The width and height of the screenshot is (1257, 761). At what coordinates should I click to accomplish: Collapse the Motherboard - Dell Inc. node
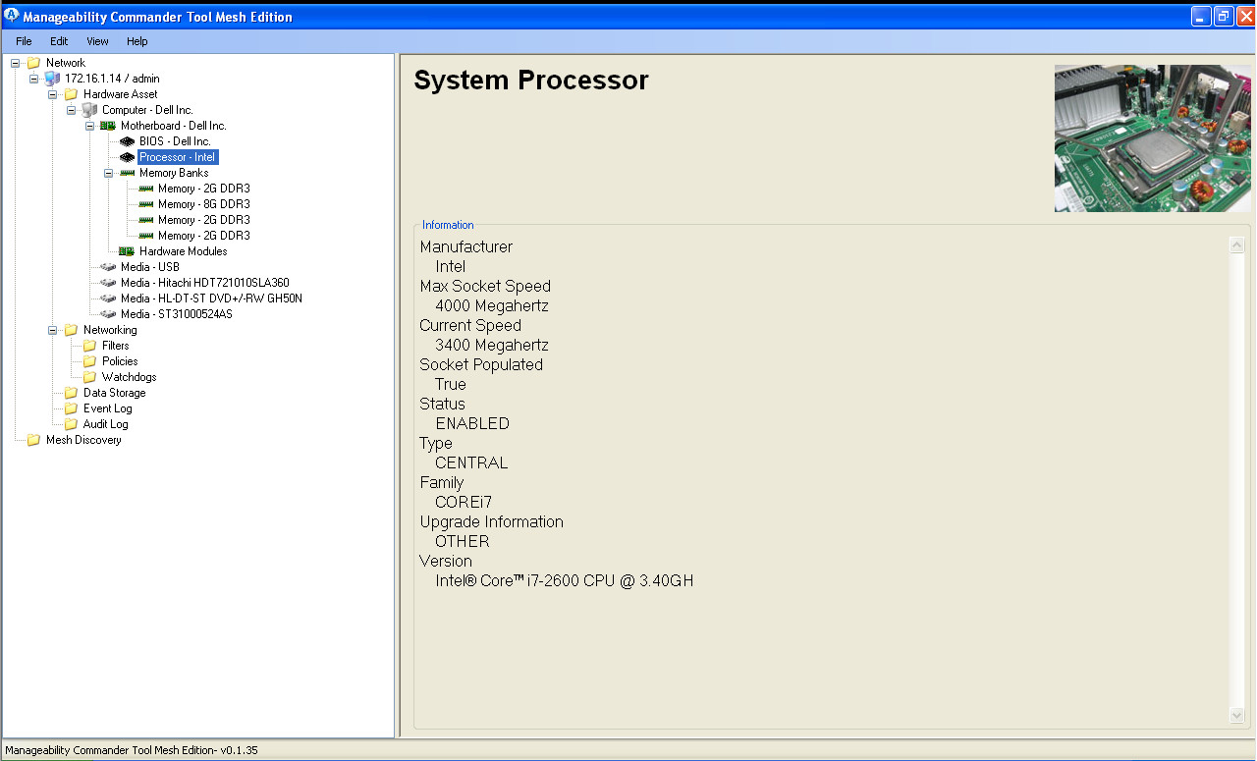coord(89,126)
